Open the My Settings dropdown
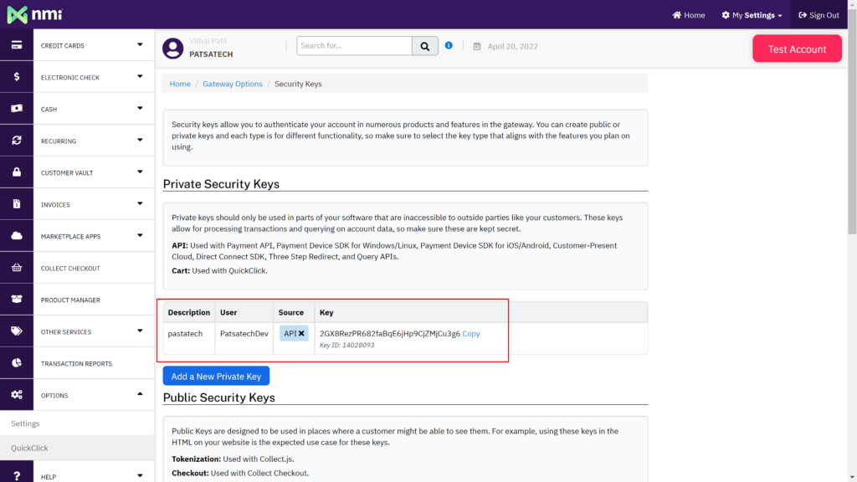The width and height of the screenshot is (857, 482). point(752,15)
